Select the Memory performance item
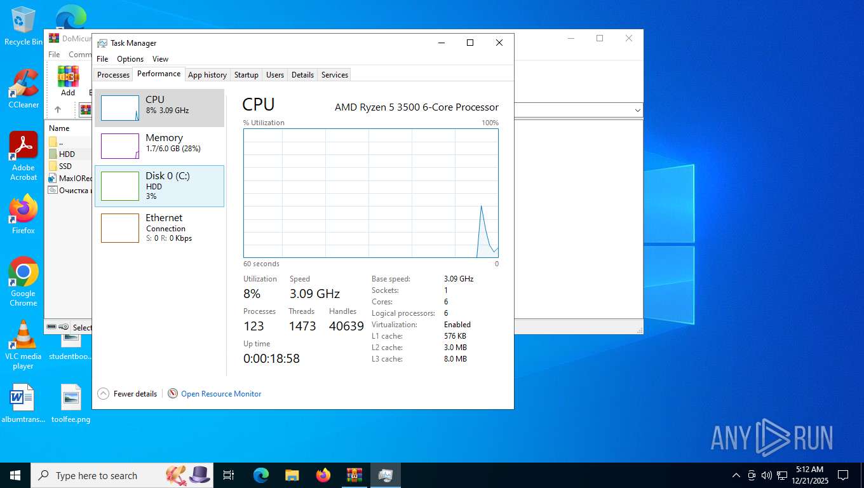The image size is (864, 488). (x=159, y=146)
